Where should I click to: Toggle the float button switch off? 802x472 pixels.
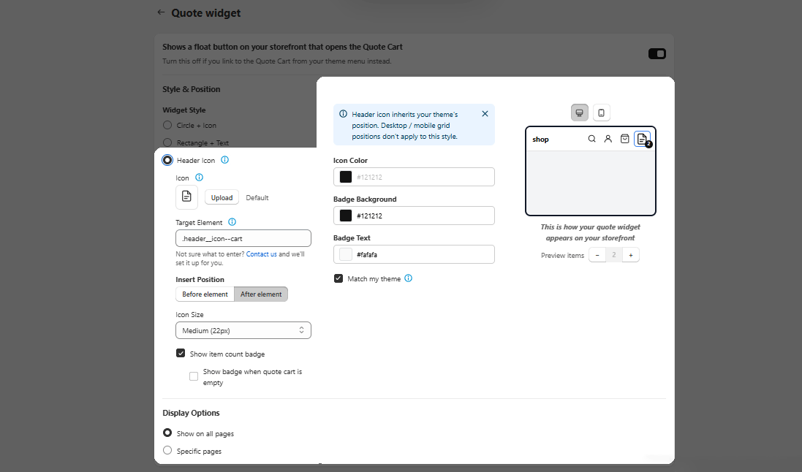pos(657,53)
